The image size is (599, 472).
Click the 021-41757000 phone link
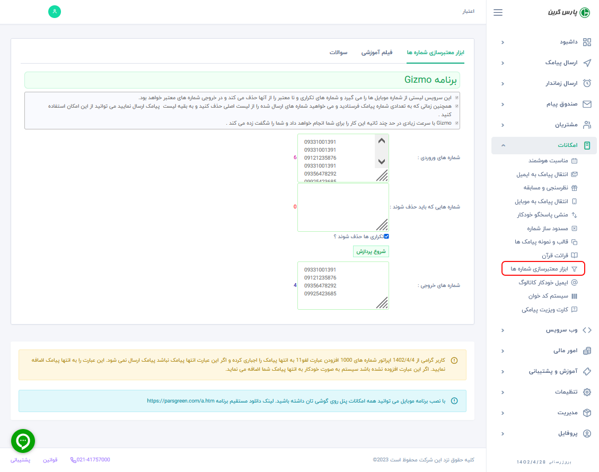point(90,460)
